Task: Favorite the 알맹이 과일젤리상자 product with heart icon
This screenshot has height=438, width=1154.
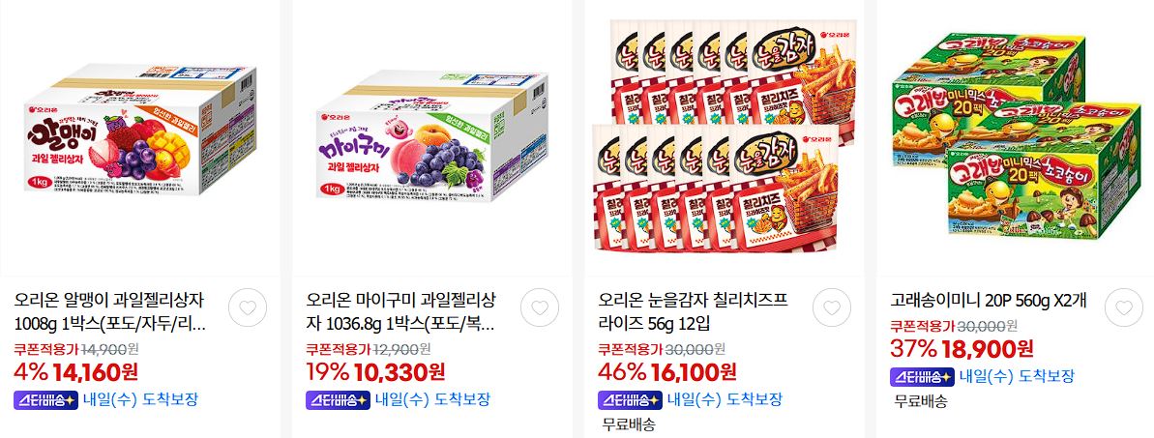Action: [x=248, y=307]
